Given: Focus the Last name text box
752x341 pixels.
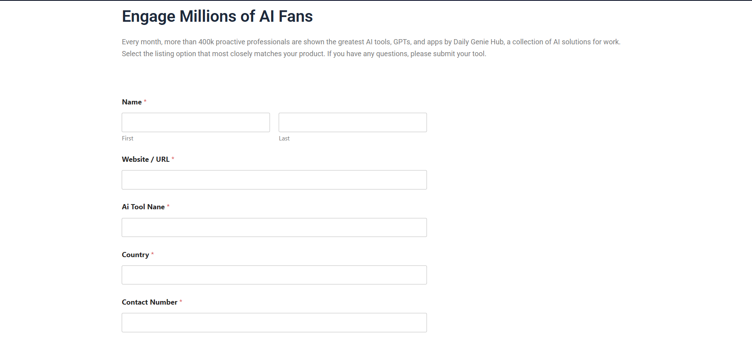Looking at the screenshot, I should click(x=352, y=122).
